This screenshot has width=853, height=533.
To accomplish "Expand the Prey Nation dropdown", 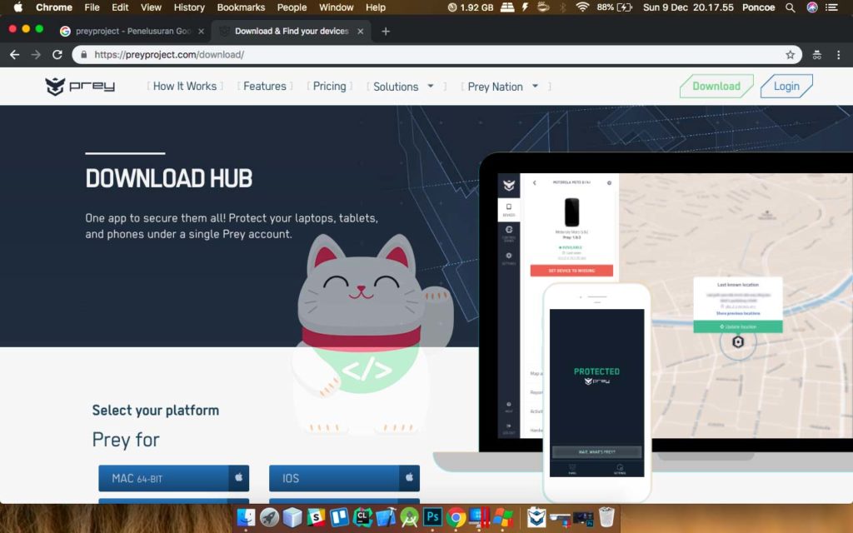I will coord(503,87).
